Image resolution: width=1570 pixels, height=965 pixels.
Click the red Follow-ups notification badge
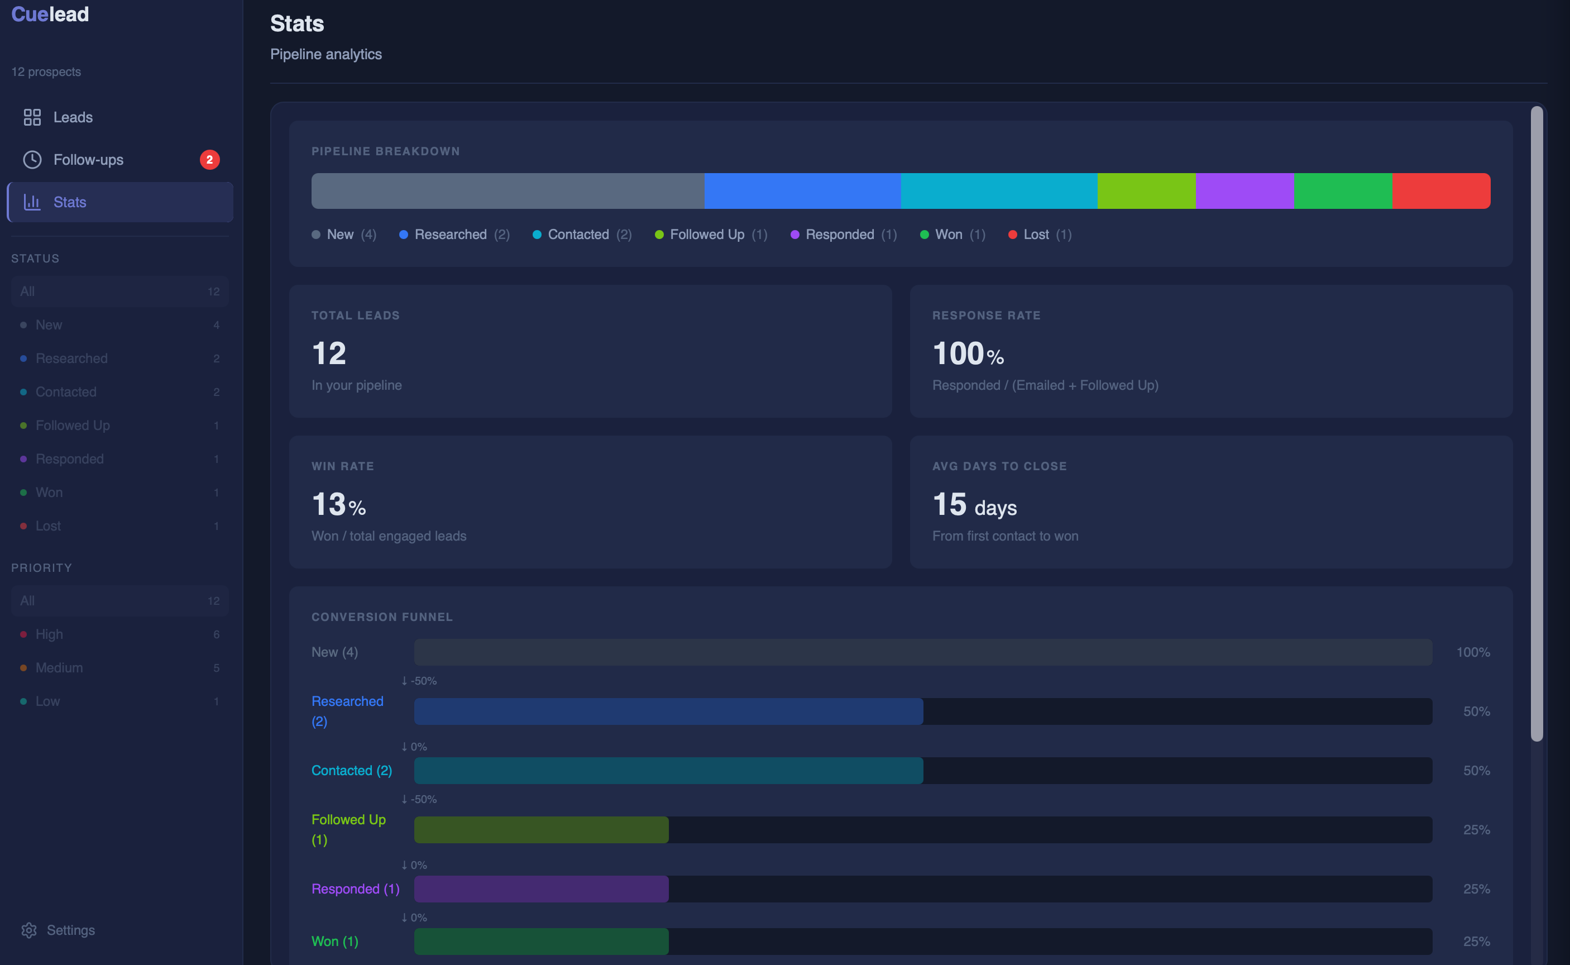coord(209,160)
